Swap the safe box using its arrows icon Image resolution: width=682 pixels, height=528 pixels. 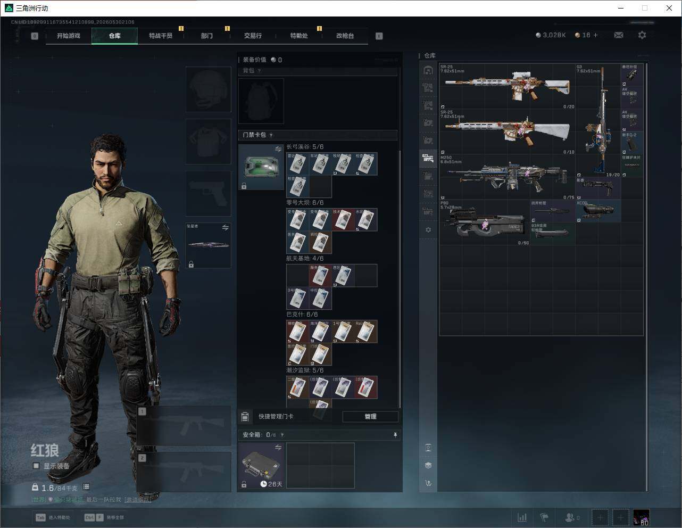click(278, 448)
